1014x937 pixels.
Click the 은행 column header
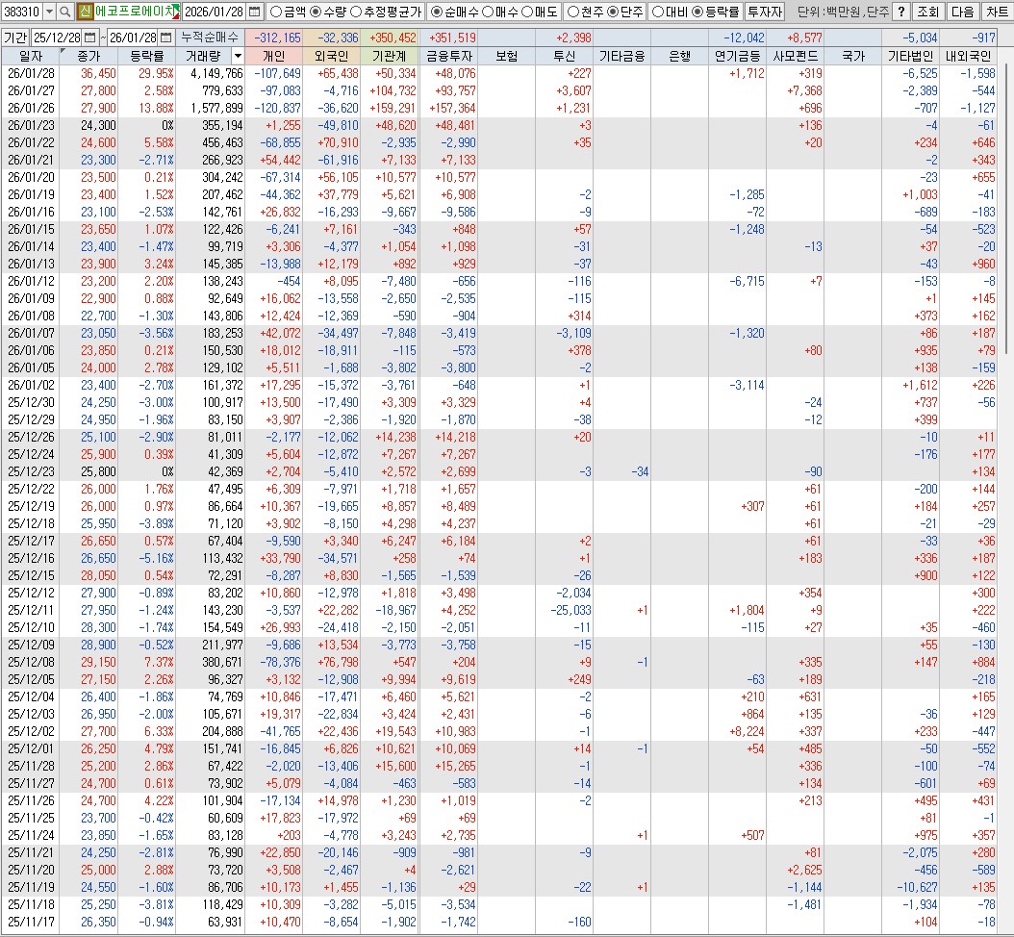click(x=679, y=56)
